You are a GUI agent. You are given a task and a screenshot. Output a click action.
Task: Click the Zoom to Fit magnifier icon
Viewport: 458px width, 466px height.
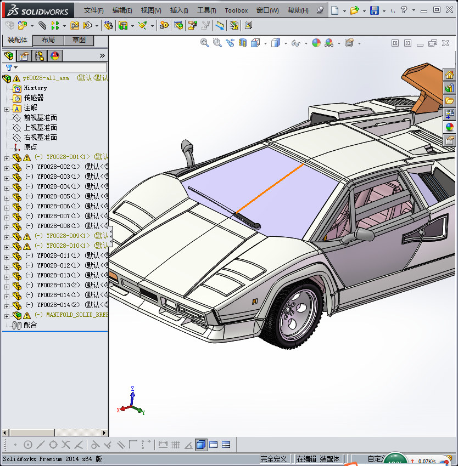204,43
